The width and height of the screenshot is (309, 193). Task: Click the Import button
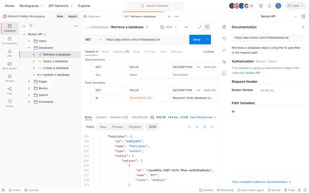[72, 16]
